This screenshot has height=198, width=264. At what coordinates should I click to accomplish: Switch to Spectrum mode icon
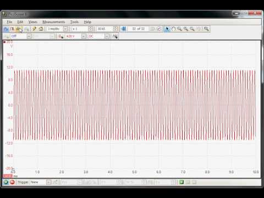click(19, 29)
